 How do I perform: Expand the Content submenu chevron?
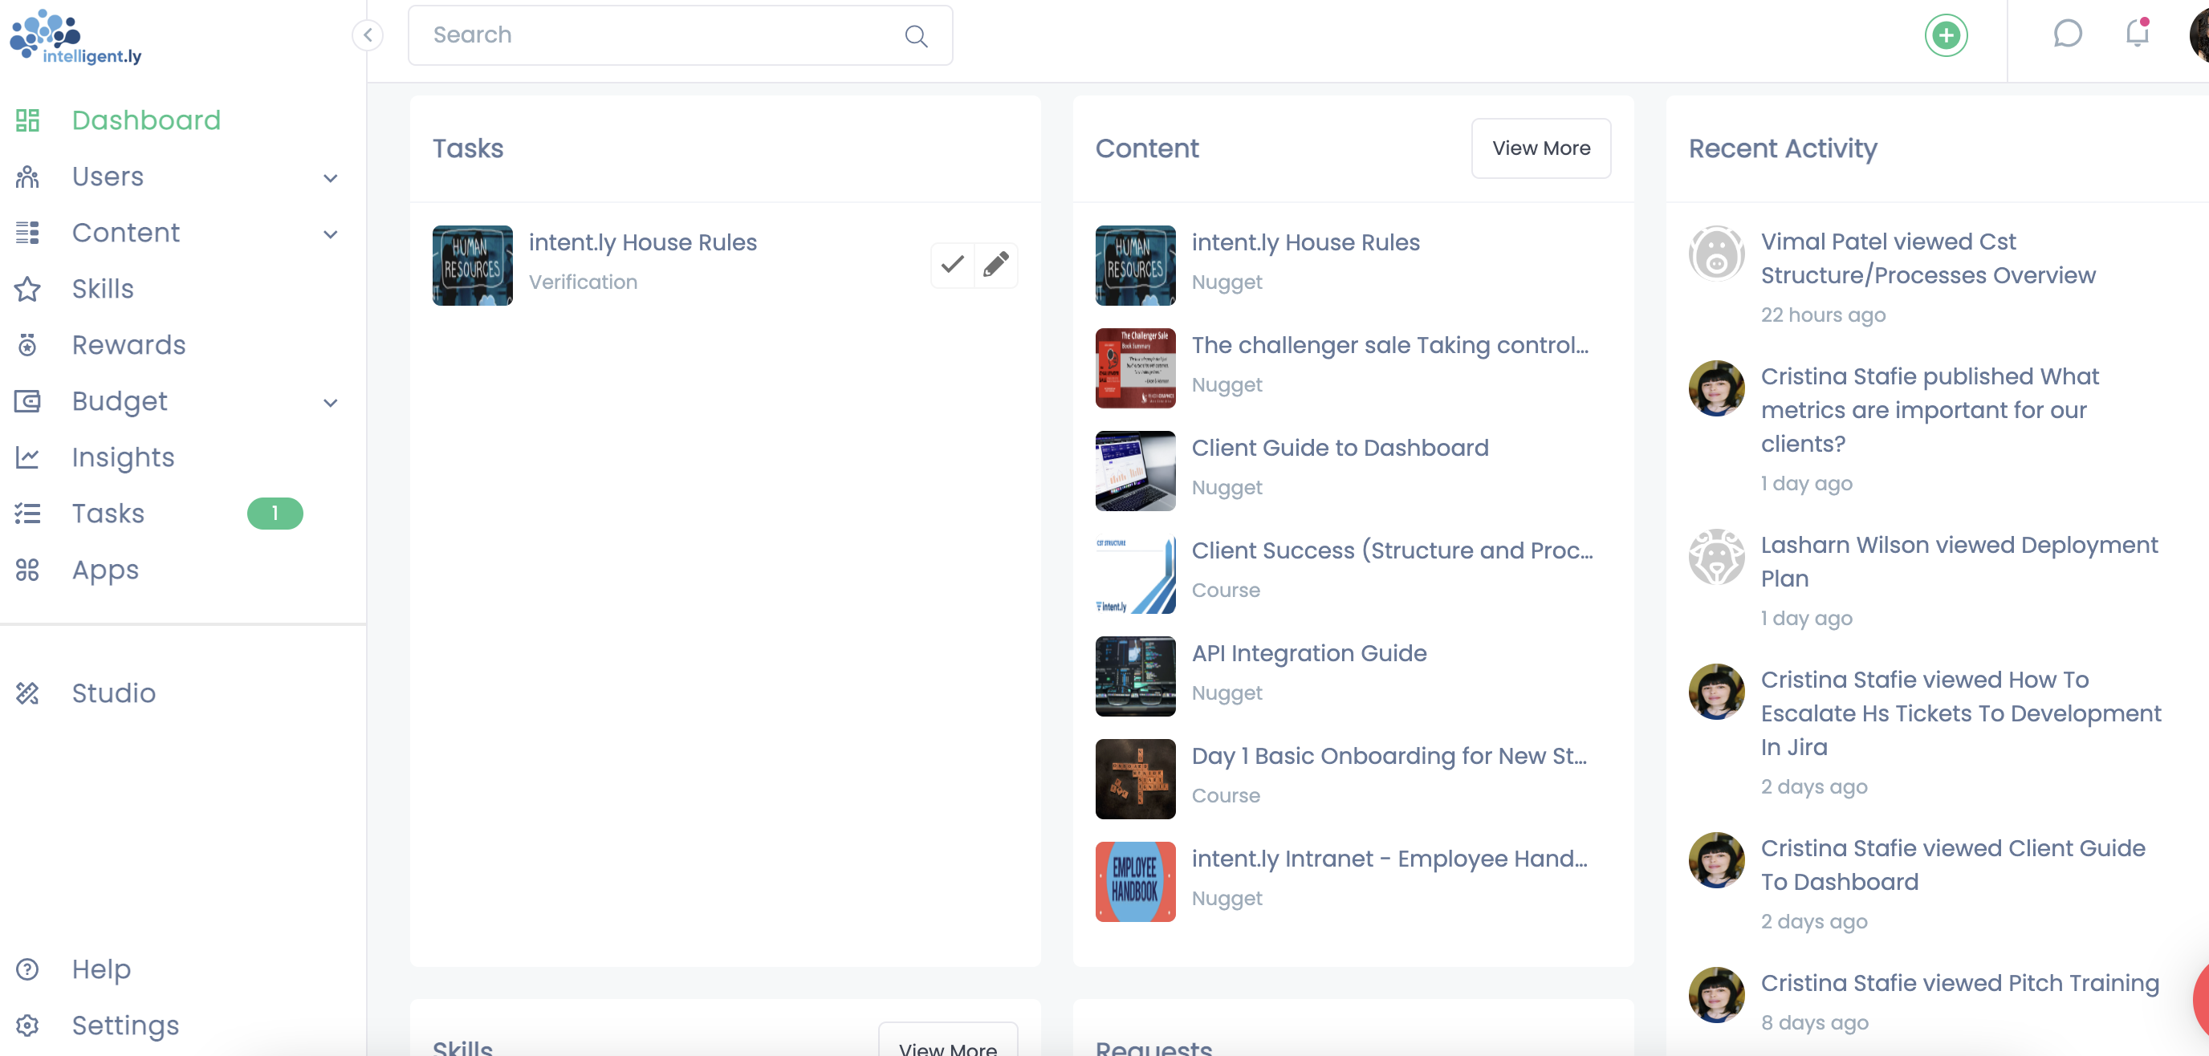tap(330, 234)
